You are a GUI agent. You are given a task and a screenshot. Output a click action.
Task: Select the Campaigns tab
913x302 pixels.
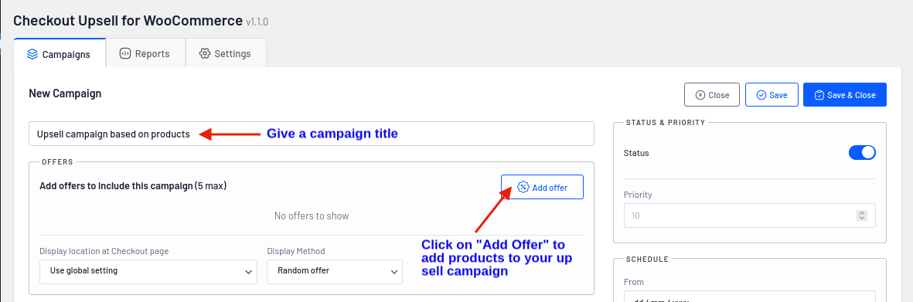pos(60,53)
